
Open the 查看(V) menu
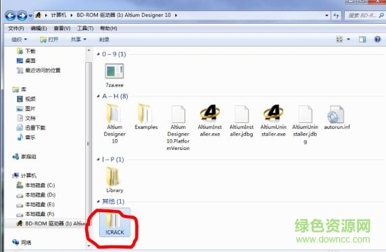coord(62,28)
